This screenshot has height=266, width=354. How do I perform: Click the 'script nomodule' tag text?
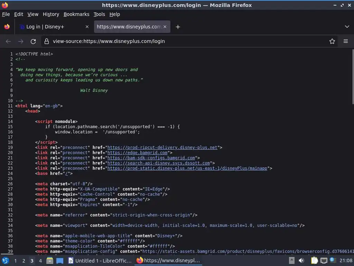(56, 122)
